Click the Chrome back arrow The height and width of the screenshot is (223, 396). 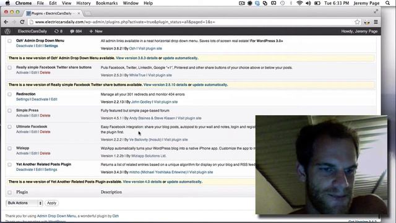pos(6,22)
